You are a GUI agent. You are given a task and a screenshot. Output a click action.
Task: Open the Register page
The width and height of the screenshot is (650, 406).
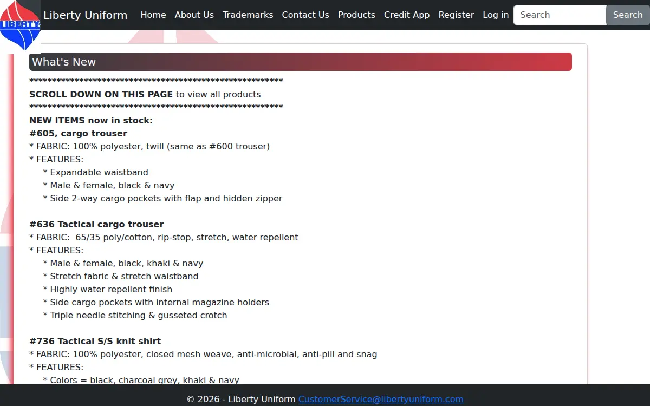(456, 15)
